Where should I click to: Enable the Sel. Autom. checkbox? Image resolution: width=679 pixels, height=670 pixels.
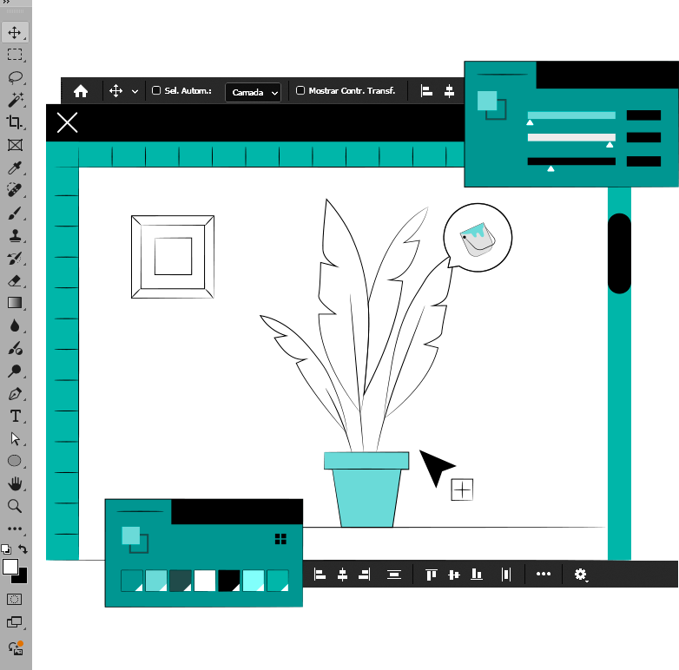pos(156,90)
